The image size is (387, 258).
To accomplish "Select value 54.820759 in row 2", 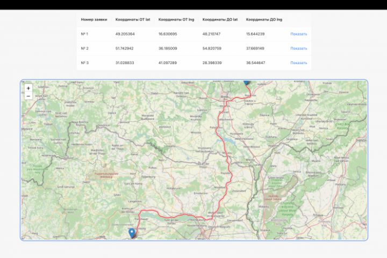I will coord(212,48).
